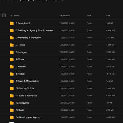Click the 32.8 MB size for FAQs

(x=110, y=110)
